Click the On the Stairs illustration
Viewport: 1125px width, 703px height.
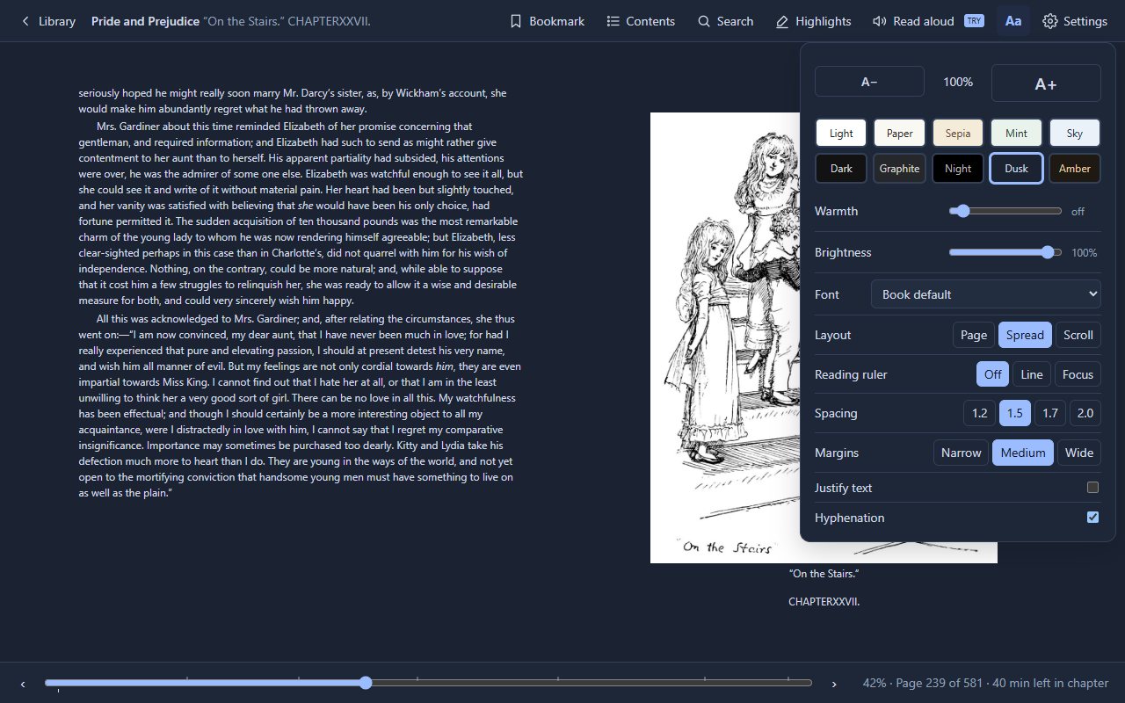pyautogui.click(x=824, y=337)
